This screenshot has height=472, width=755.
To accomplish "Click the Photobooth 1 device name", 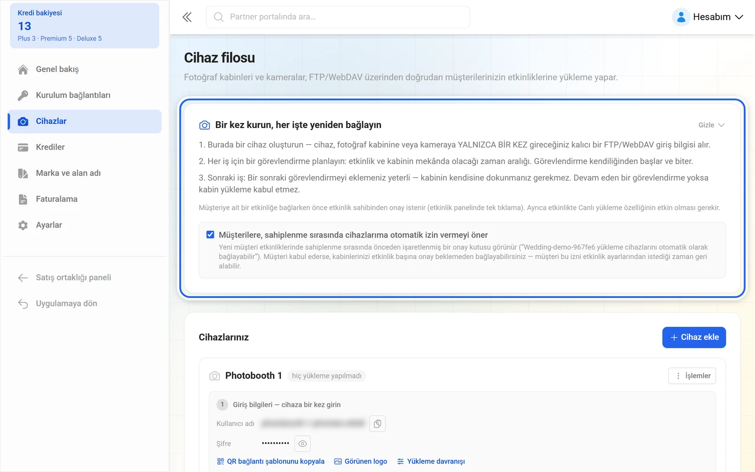I will coord(254,376).
